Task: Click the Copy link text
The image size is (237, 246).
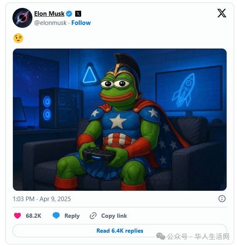Action: (x=114, y=216)
